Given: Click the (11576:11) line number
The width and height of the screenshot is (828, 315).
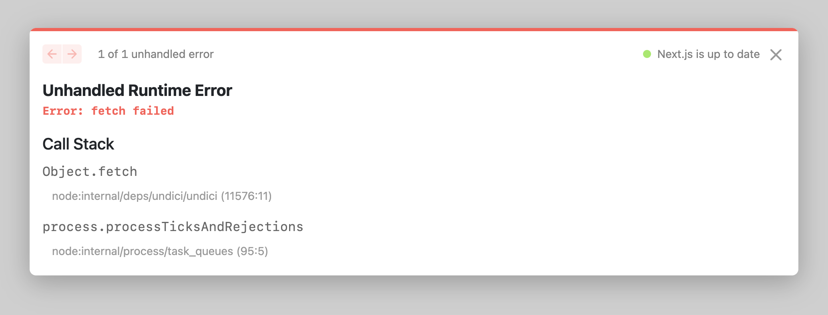Looking at the screenshot, I should [246, 196].
